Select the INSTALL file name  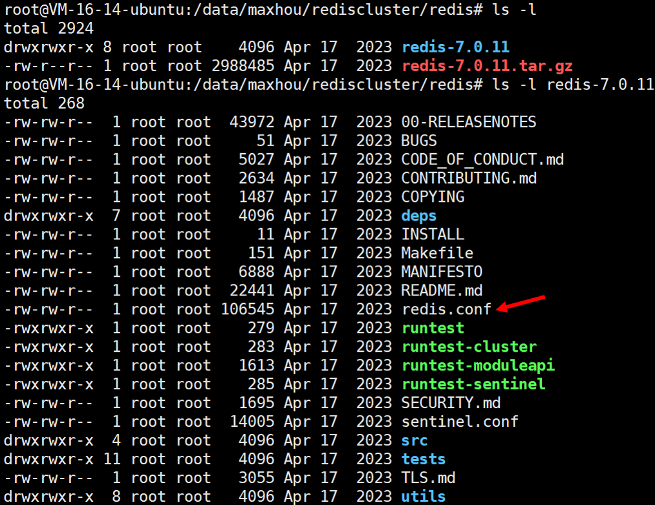[x=433, y=234]
